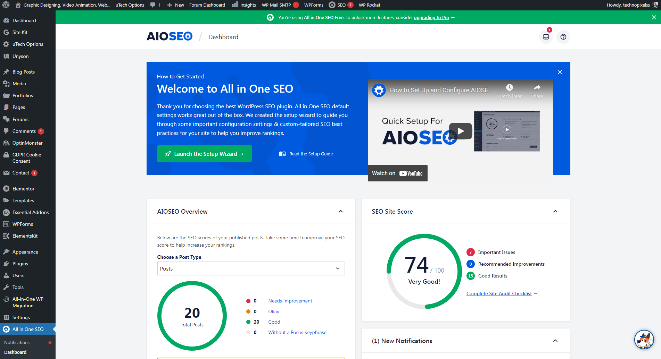Open the Forums sidebar icon
Viewport: 661px width, 359px height.
click(6, 119)
